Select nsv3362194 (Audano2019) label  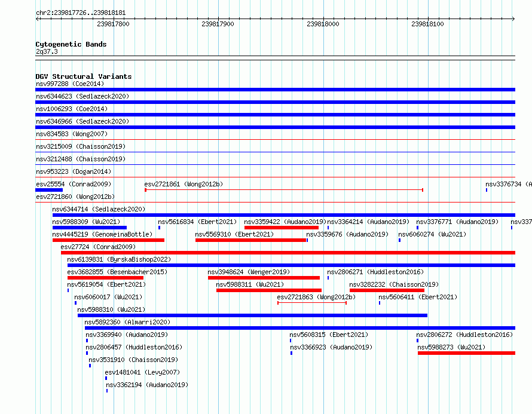coord(147,385)
